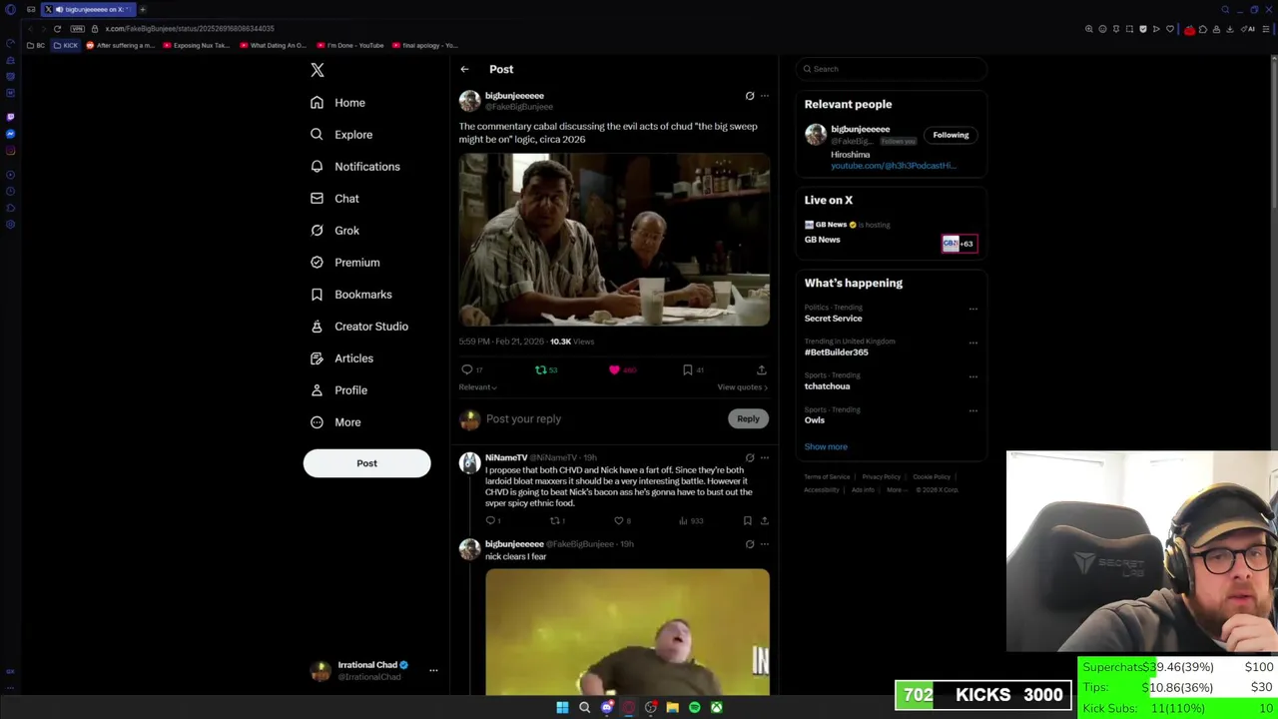Image resolution: width=1278 pixels, height=719 pixels.
Task: Open Irrational Chad account menu
Action: click(374, 671)
